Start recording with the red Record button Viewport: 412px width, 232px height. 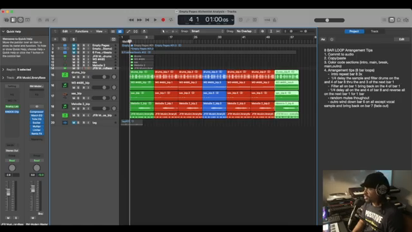click(163, 20)
